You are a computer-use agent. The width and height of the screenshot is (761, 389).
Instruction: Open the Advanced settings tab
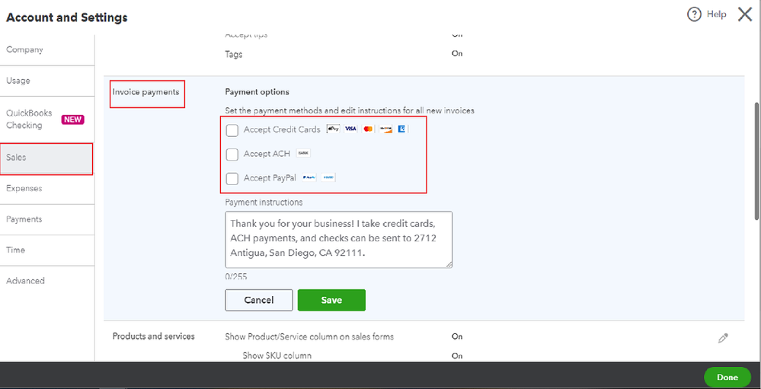tap(26, 281)
